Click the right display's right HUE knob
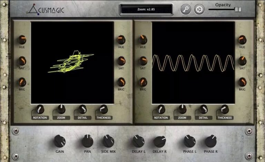The width and height of the screenshot is (265, 162). 242,40
